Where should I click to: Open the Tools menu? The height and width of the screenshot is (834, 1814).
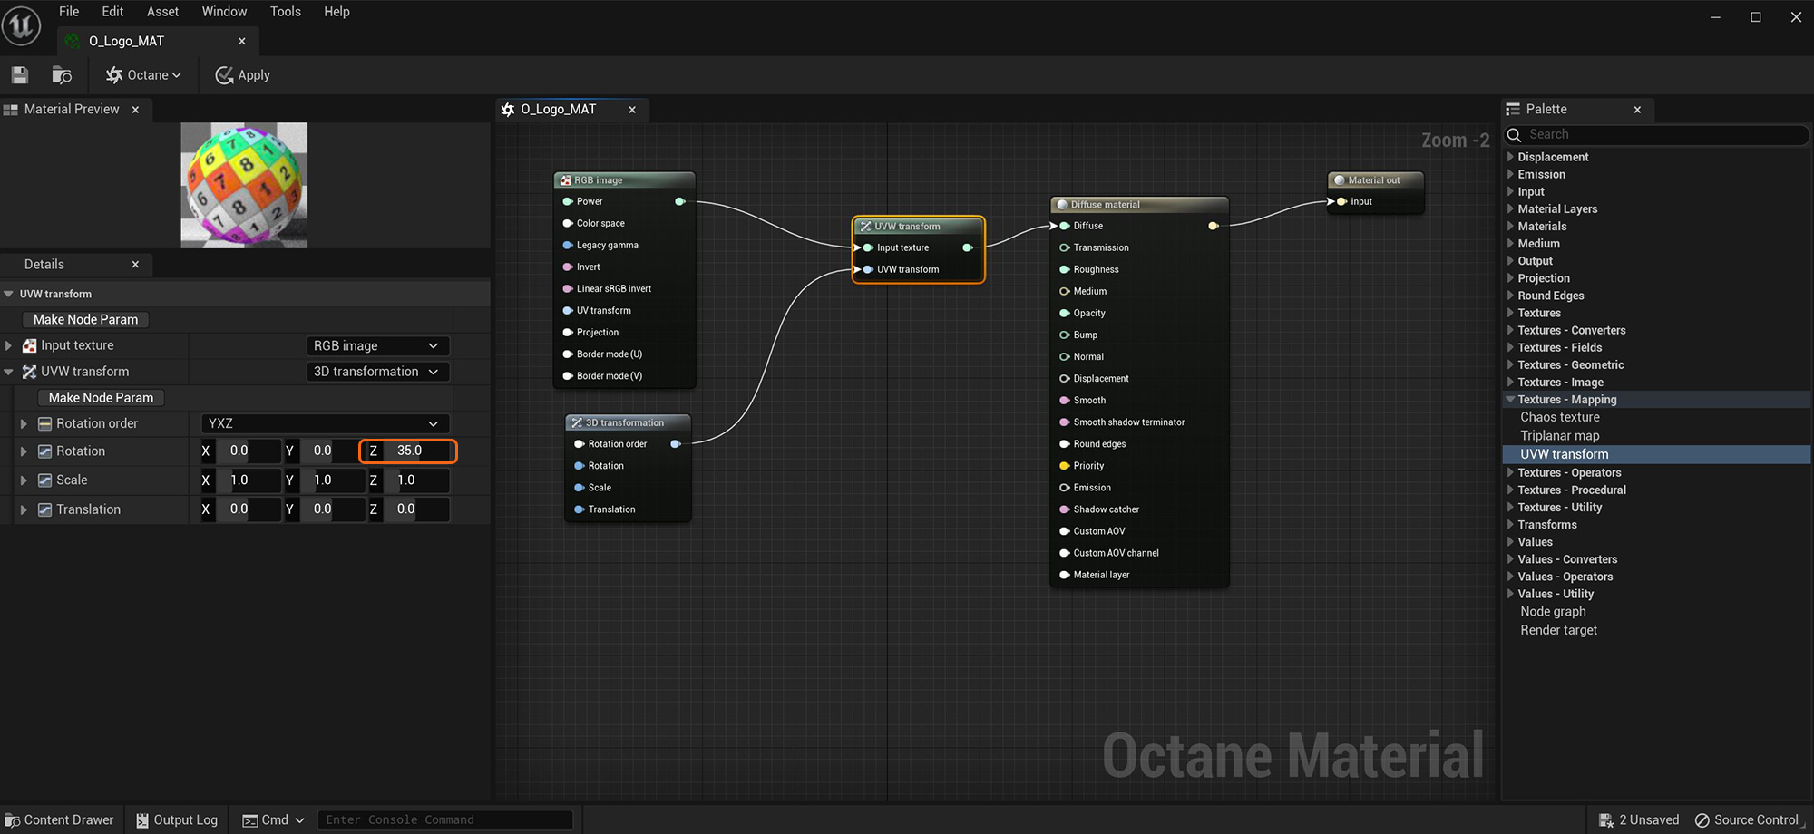[x=285, y=12]
